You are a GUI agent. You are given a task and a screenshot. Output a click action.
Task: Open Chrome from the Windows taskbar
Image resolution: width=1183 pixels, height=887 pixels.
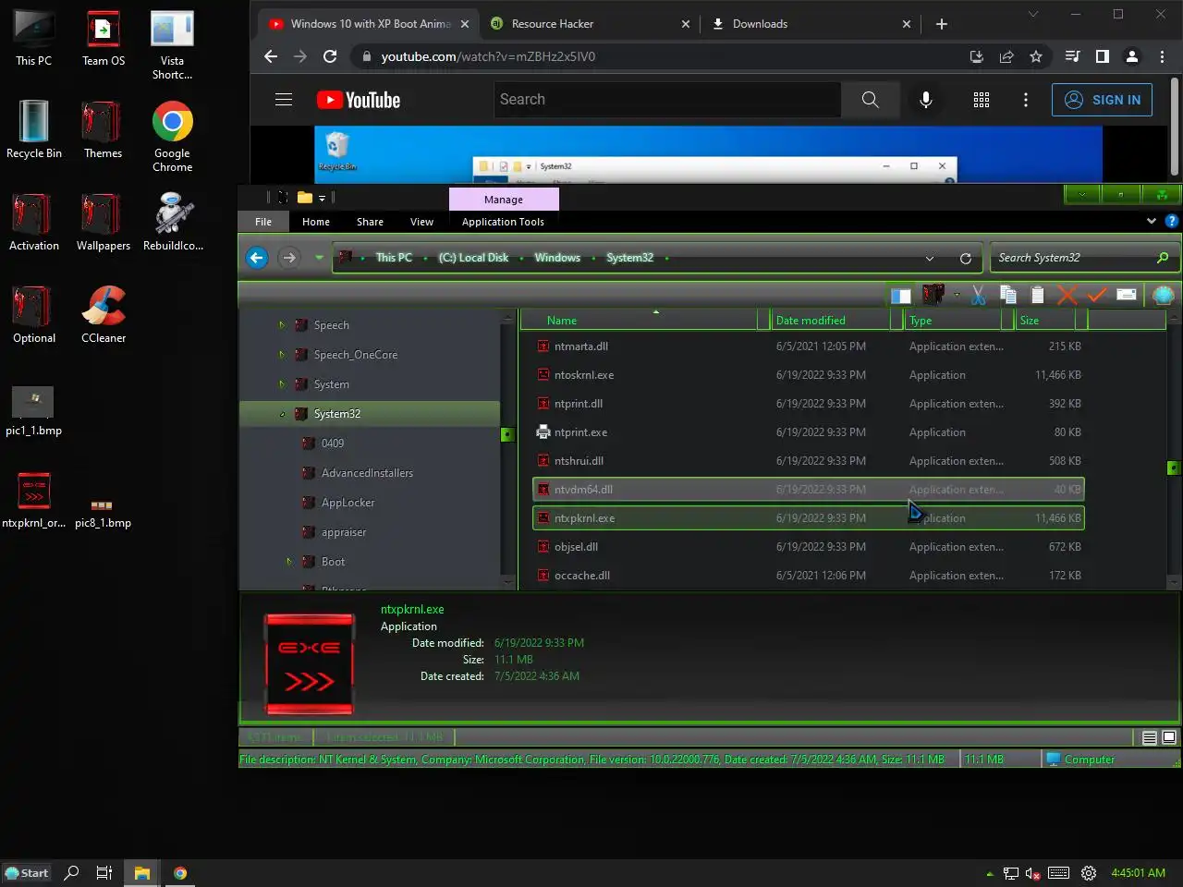[x=180, y=873]
